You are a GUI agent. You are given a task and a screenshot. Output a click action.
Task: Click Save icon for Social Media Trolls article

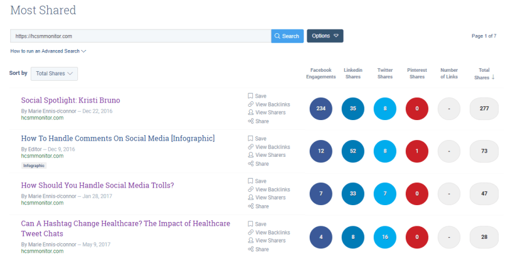[250, 181]
